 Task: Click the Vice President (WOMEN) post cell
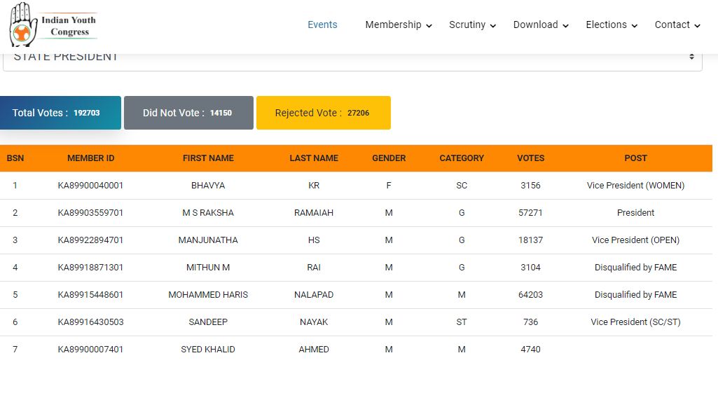click(x=635, y=186)
